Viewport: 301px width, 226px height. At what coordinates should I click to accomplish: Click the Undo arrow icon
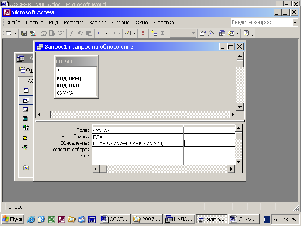coord(100,33)
